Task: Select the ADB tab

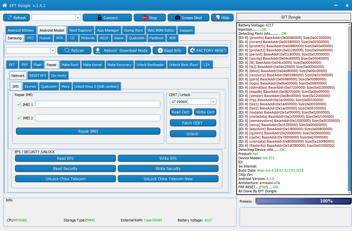Action: point(172,38)
